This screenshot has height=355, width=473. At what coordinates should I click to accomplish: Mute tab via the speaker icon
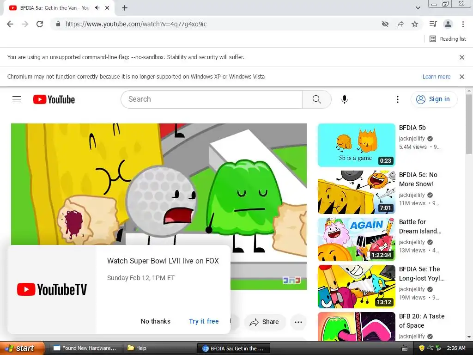tap(97, 8)
